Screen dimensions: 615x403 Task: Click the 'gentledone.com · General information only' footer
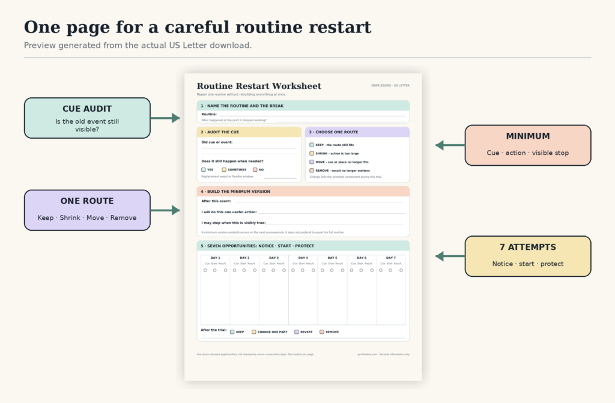point(383,354)
